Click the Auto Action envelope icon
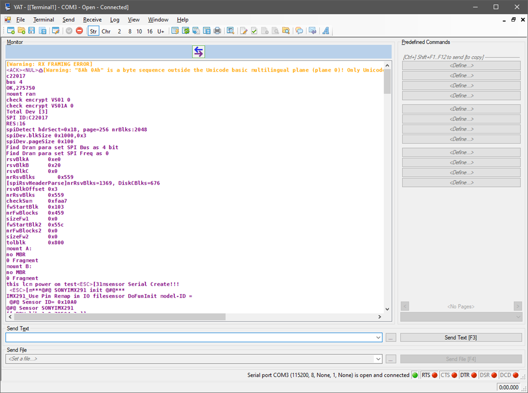This screenshot has width=528, height=393. tap(312, 31)
